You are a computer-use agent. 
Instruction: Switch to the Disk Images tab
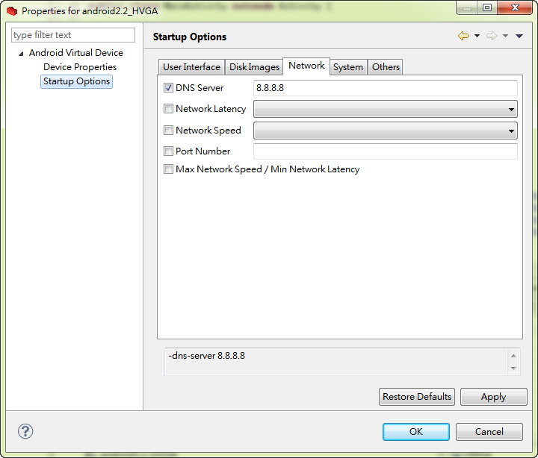click(254, 67)
